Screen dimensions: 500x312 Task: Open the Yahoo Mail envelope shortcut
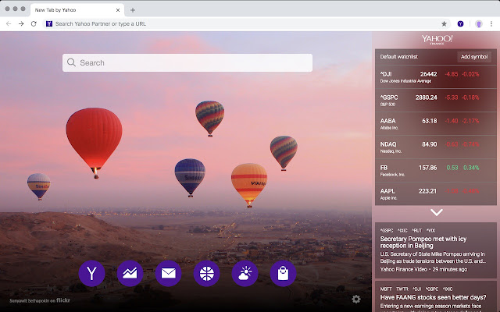point(169,274)
